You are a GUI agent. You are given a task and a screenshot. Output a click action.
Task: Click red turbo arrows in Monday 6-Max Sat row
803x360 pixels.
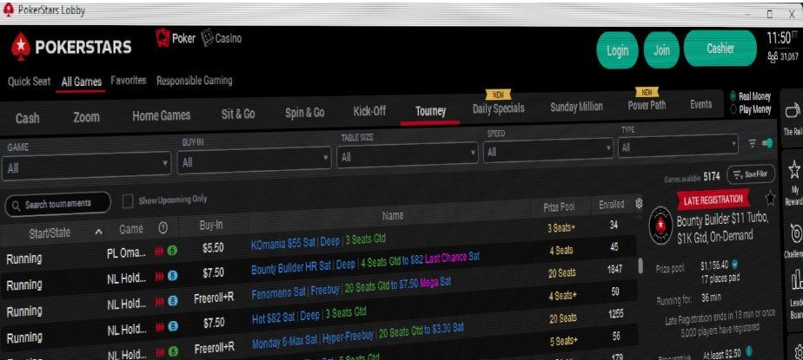160,352
